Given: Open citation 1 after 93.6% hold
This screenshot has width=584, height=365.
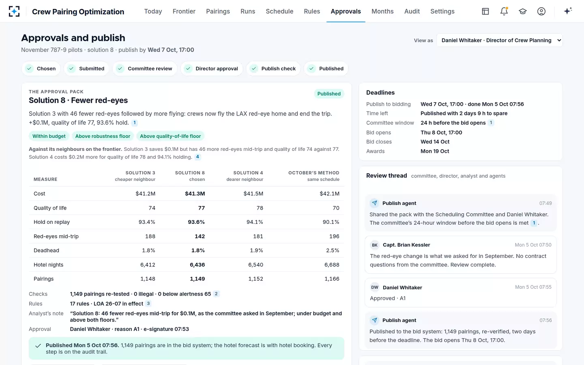Looking at the screenshot, I should 135,122.
